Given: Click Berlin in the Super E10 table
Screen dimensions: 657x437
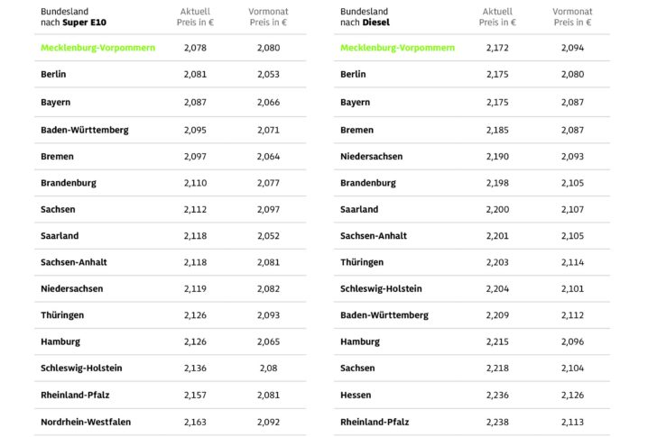Looking at the screenshot, I should click(53, 74).
